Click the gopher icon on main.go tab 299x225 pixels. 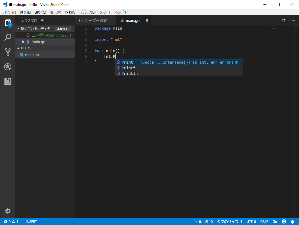tap(122, 20)
